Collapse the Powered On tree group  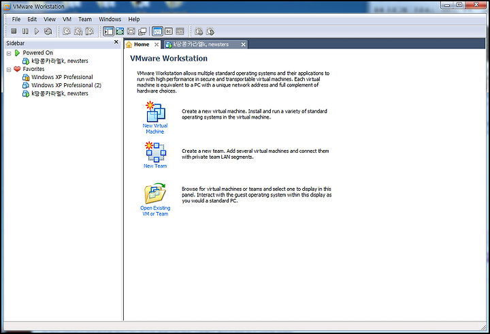click(9, 53)
